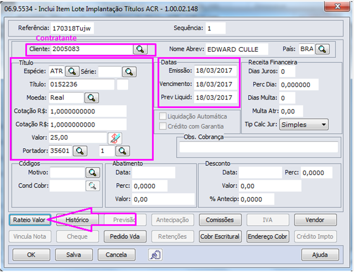Click the Vincula Nota button
Image resolution: width=354 pixels, height=275 pixels.
(30, 237)
